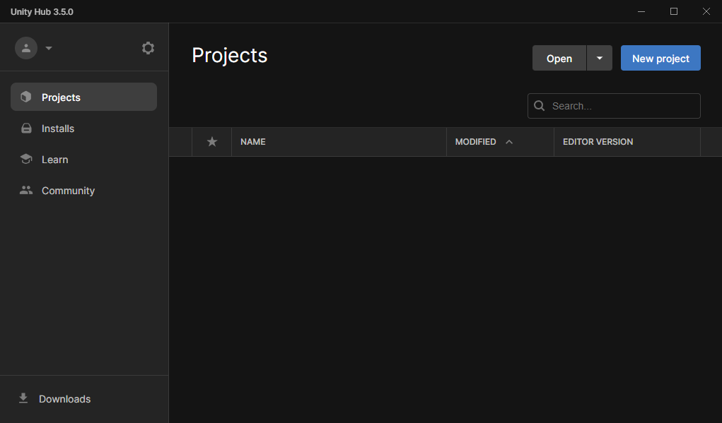Show the Projects sidebar tab
Screen dimensions: 722x423
point(84,97)
